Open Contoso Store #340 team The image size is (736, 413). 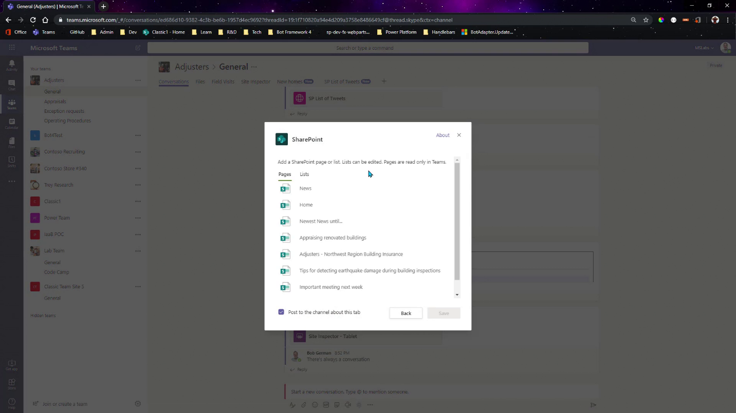click(65, 168)
